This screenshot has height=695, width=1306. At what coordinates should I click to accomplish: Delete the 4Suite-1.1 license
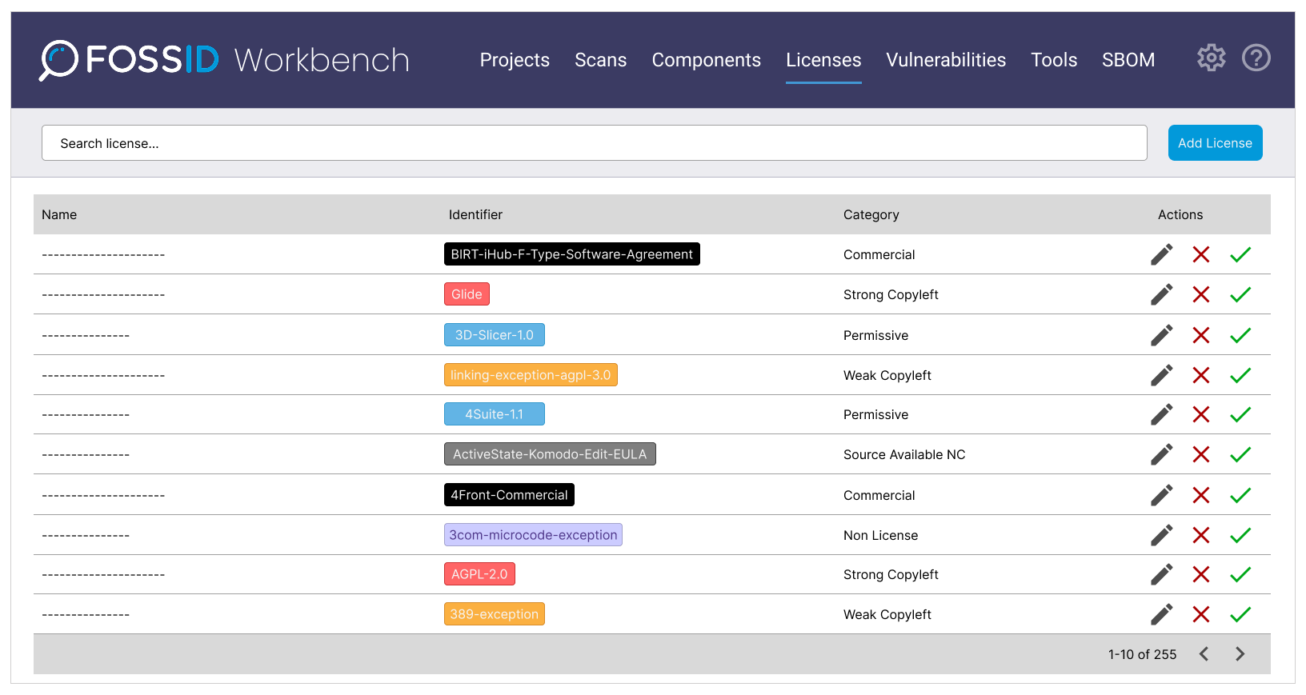tap(1201, 414)
